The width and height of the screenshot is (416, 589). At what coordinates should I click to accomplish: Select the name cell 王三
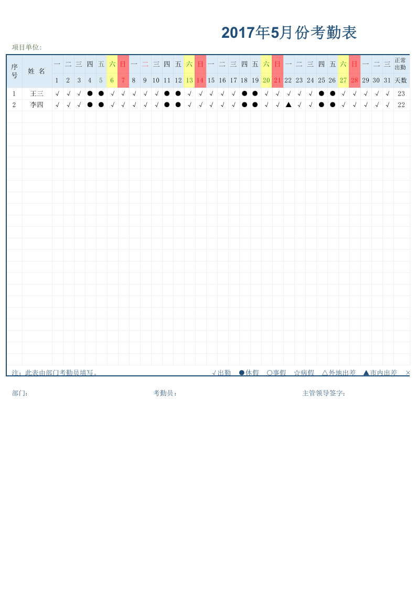37,93
